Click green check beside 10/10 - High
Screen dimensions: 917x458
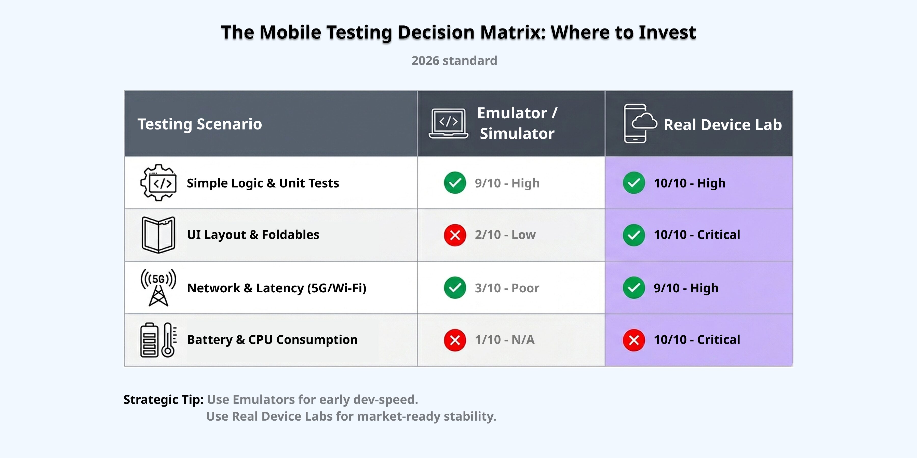click(634, 183)
